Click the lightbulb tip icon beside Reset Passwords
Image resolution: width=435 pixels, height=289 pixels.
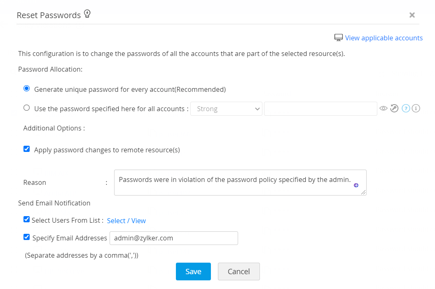(87, 14)
